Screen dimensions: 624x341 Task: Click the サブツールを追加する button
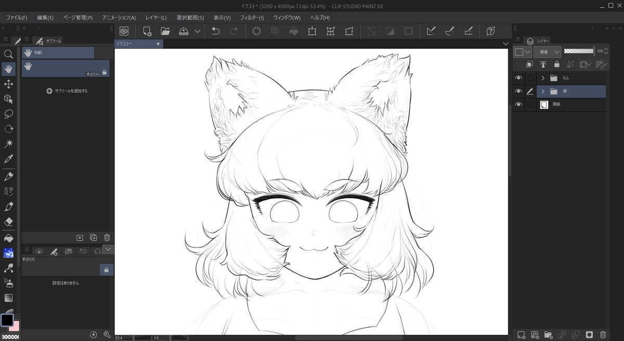[x=66, y=90]
